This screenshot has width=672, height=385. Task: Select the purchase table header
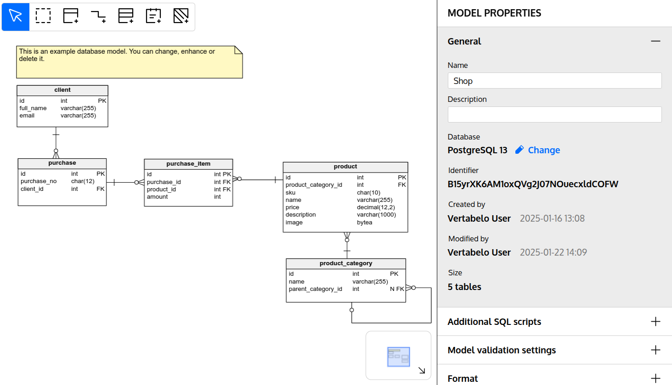point(62,163)
